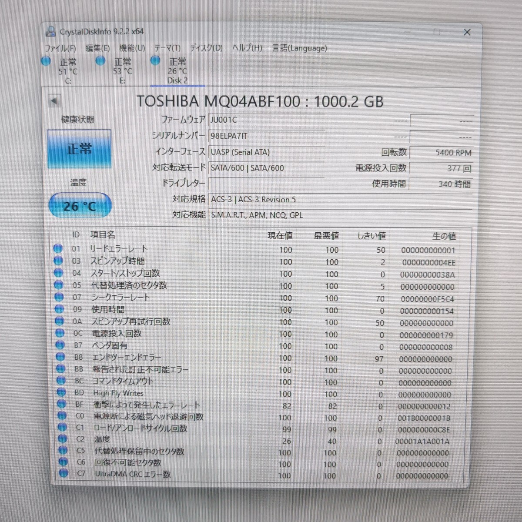The height and width of the screenshot is (522, 522).
Task: Open the 言語(Language) menu
Action: click(x=300, y=48)
